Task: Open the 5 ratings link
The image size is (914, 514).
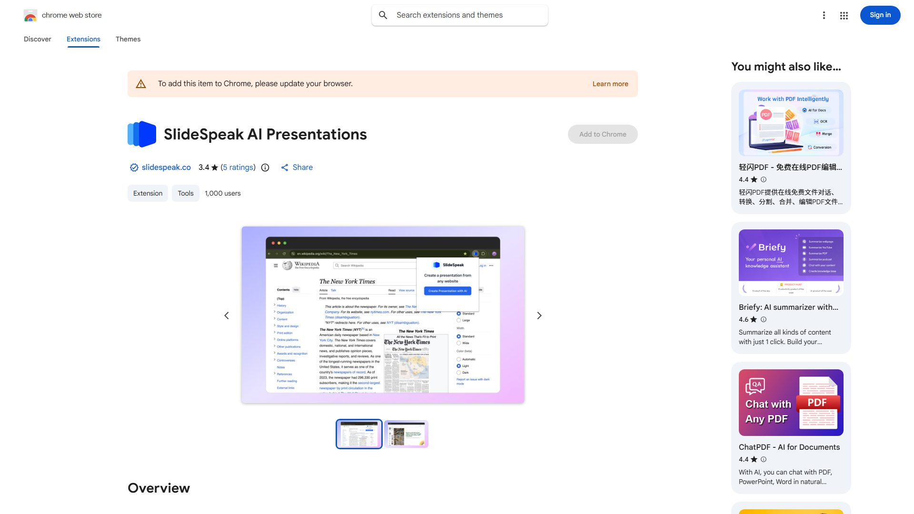Action: 238,168
